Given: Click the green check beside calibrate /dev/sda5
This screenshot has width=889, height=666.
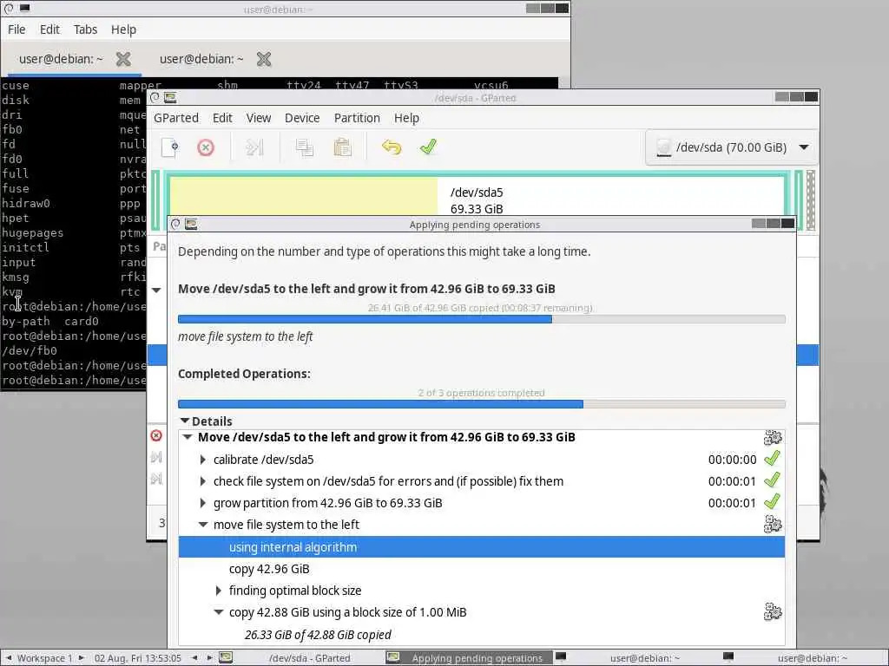Looking at the screenshot, I should 772,459.
